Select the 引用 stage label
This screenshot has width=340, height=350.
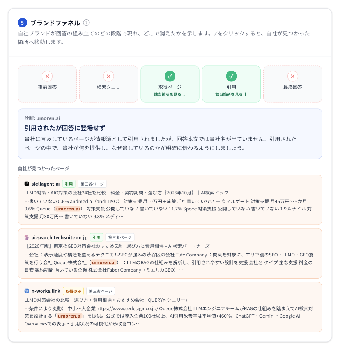231,87
